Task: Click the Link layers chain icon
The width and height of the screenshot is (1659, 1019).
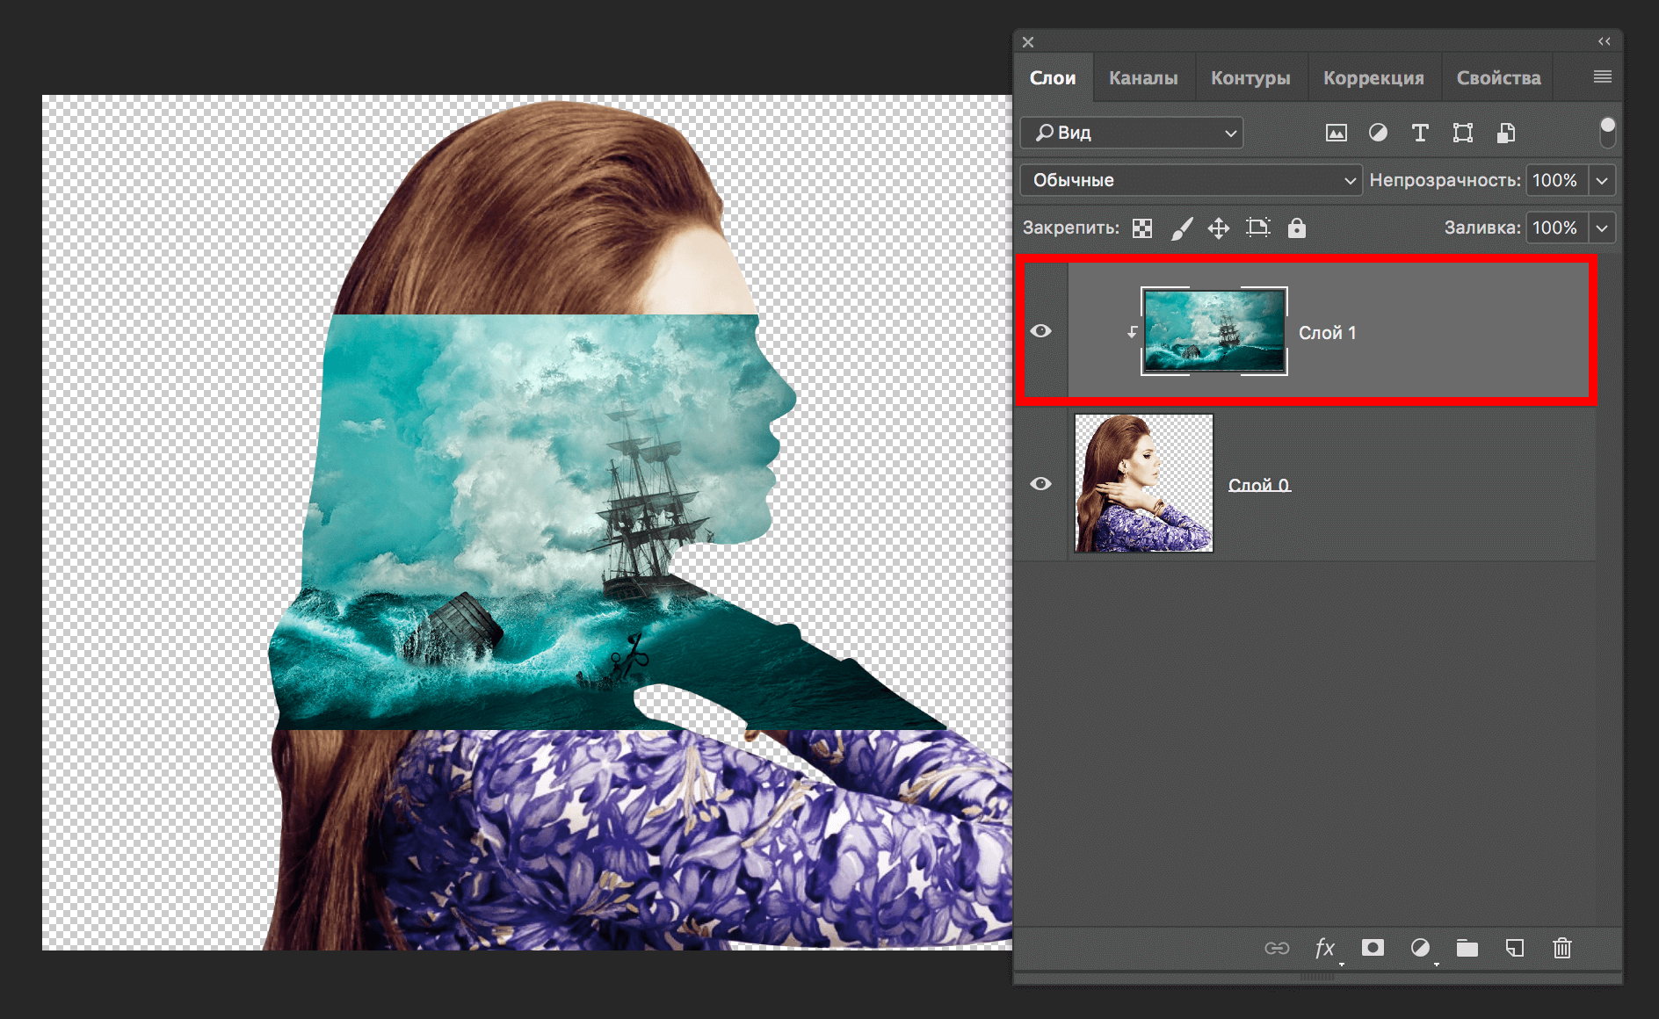Action: coord(1277,949)
